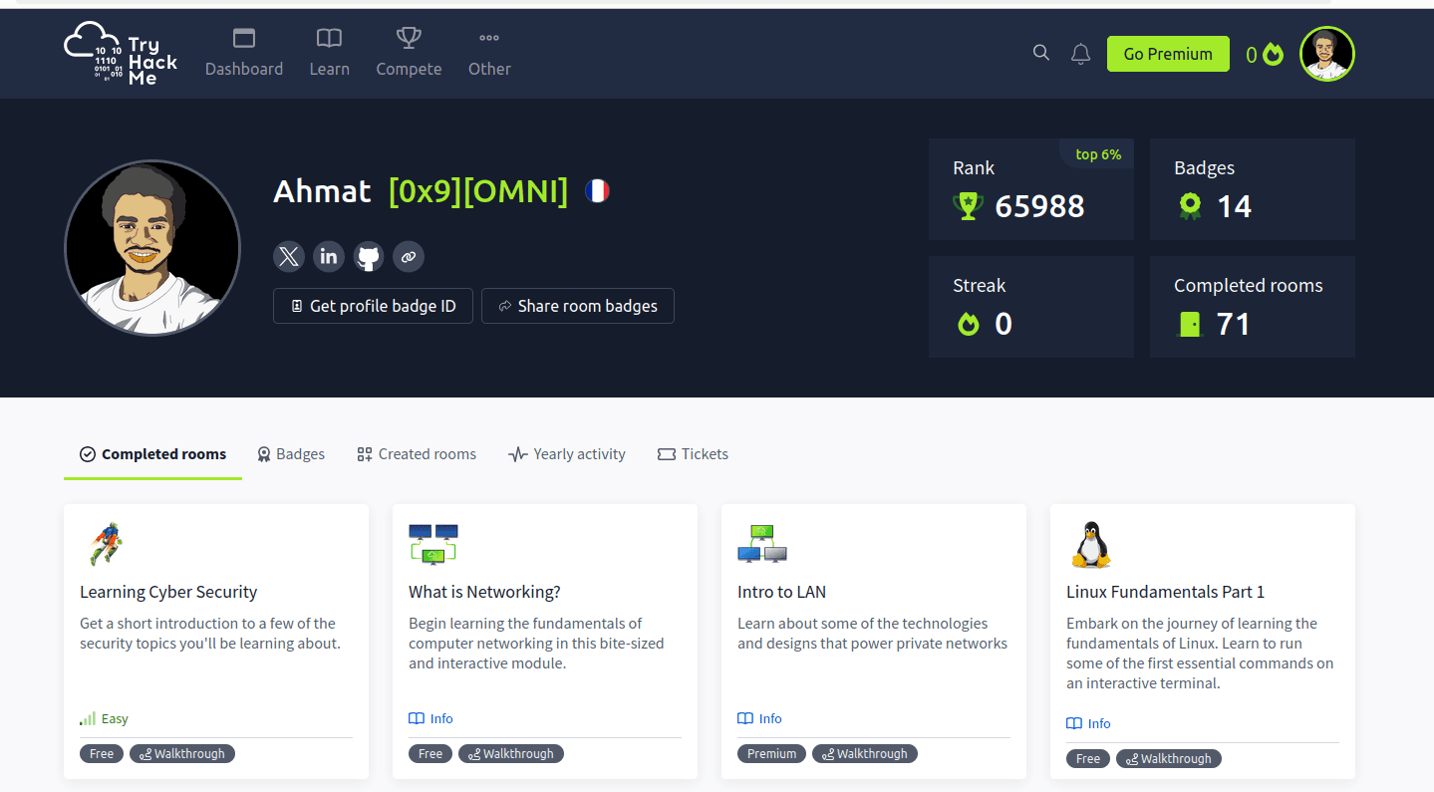
Task: Open the Dashboard menu
Action: (x=244, y=53)
